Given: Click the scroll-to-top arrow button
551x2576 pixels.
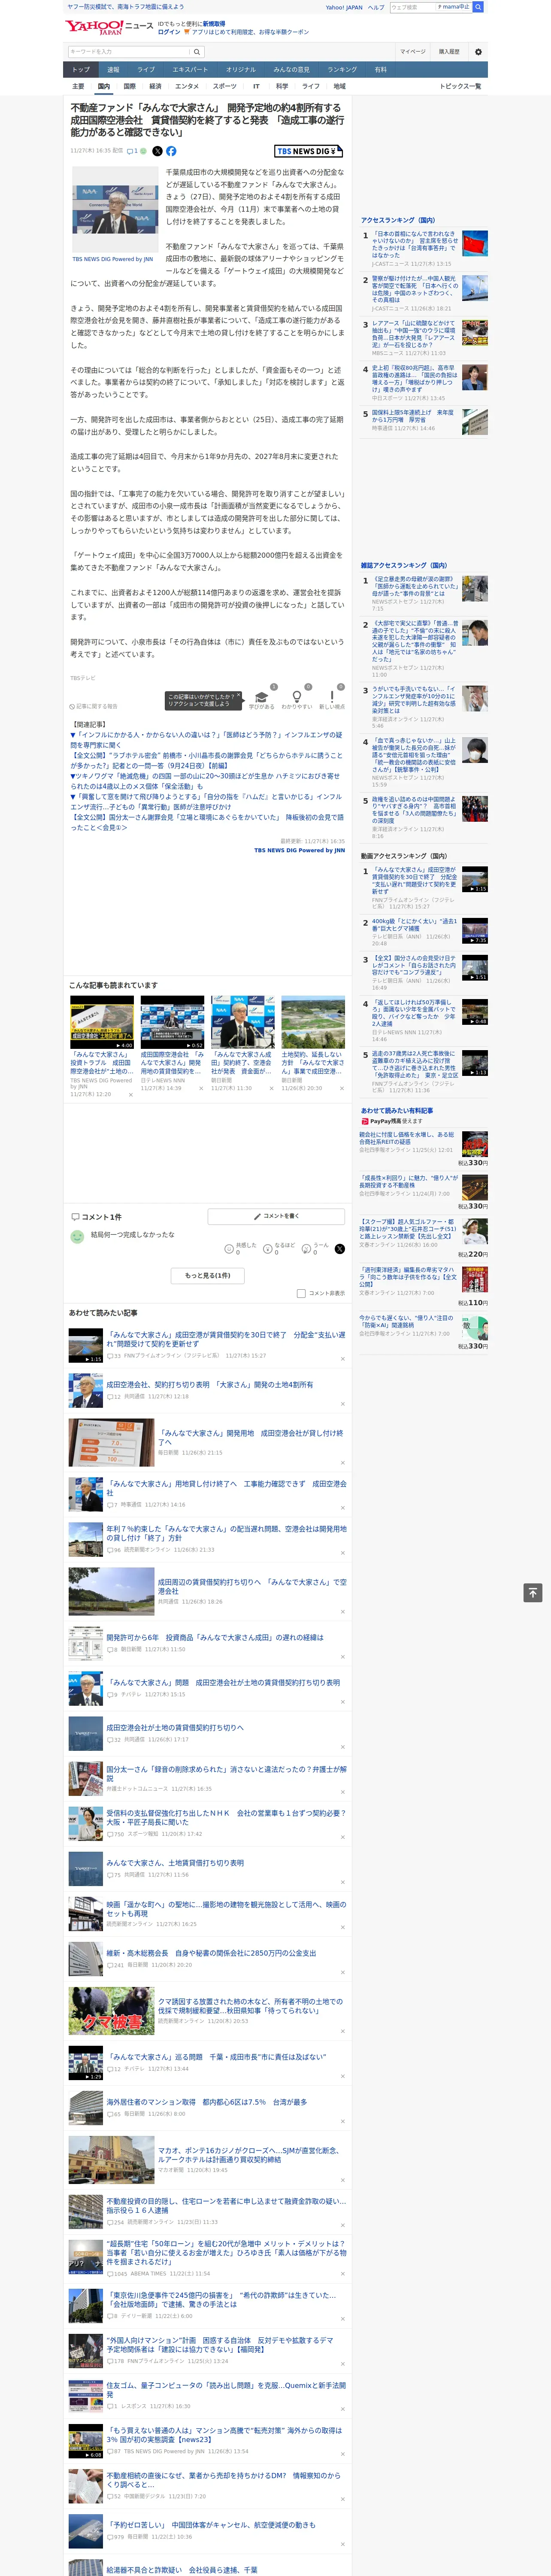Looking at the screenshot, I should click(533, 1593).
